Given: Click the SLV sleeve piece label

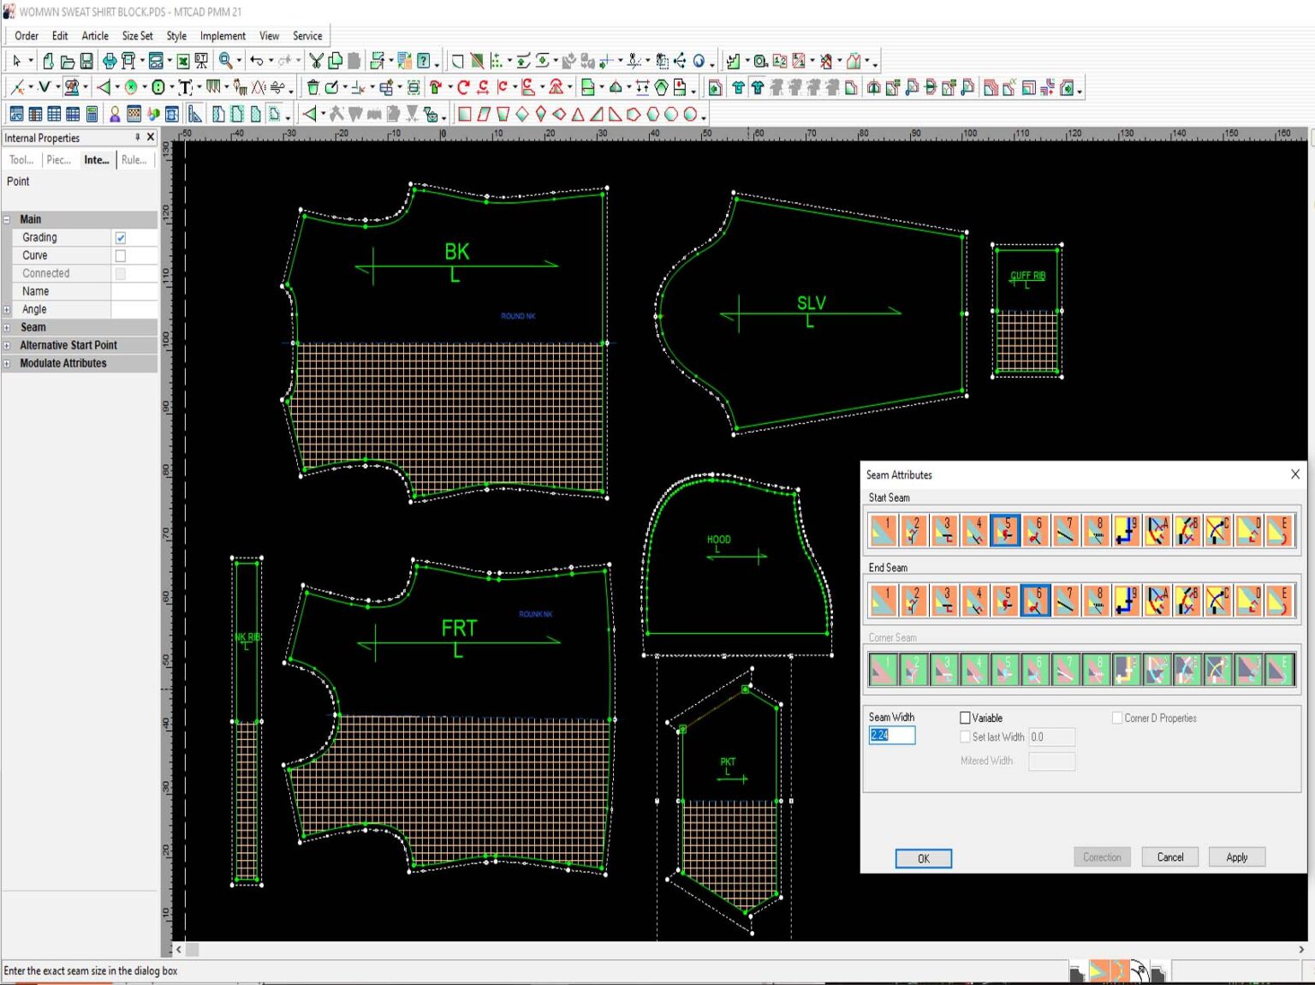Looking at the screenshot, I should pos(811,302).
